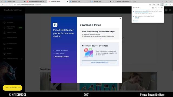Click the Bitdefender download progress bar
This screenshot has height=97, width=173.
(x=148, y=12)
